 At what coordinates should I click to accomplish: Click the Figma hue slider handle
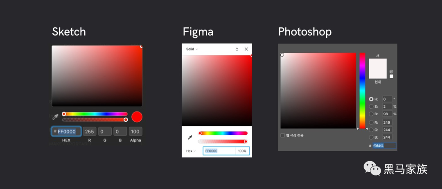(200, 133)
